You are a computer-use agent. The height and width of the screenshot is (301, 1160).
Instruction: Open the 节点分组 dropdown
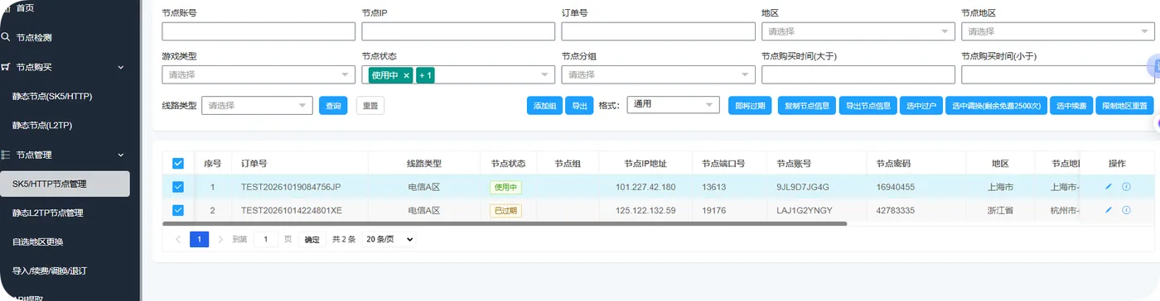pos(658,74)
